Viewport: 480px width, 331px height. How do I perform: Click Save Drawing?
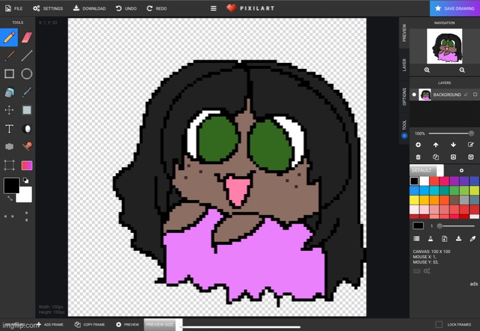(455, 8)
